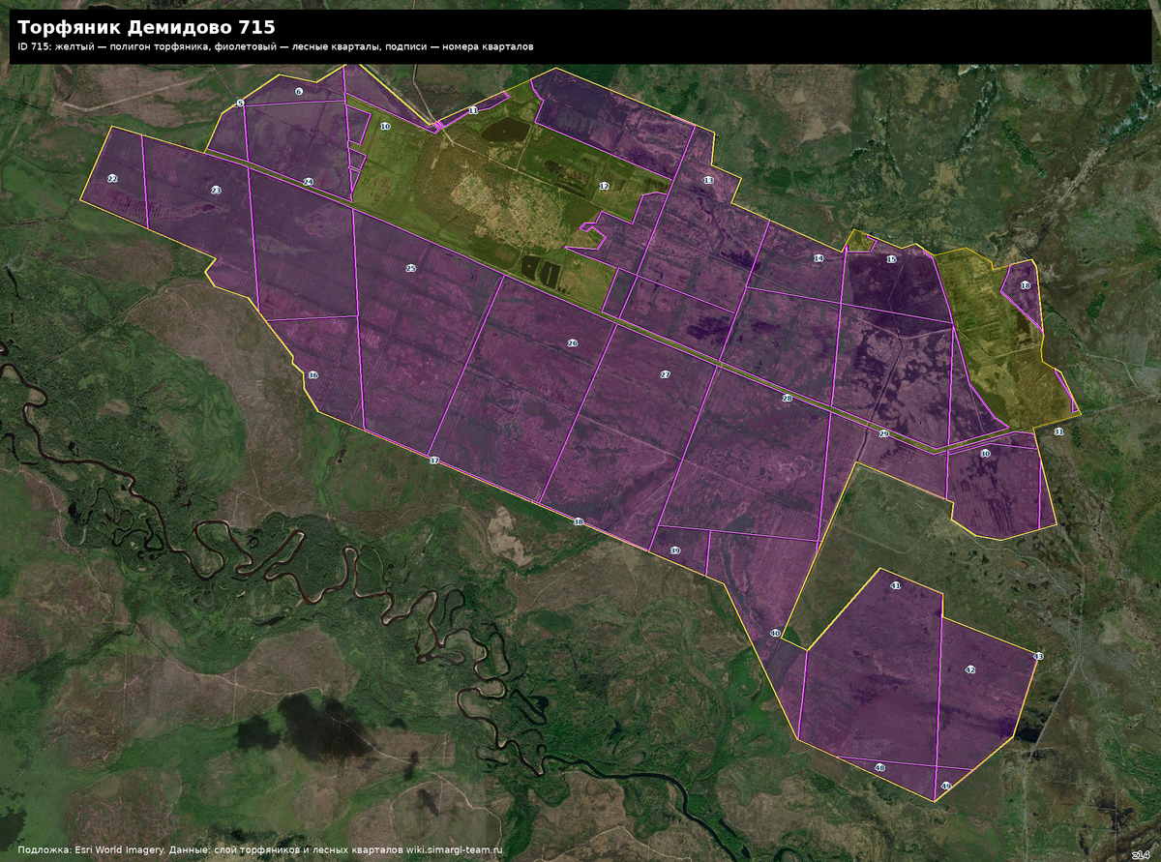Select forest quarter label 26
Image resolution: width=1161 pixels, height=862 pixels.
pos(573,343)
